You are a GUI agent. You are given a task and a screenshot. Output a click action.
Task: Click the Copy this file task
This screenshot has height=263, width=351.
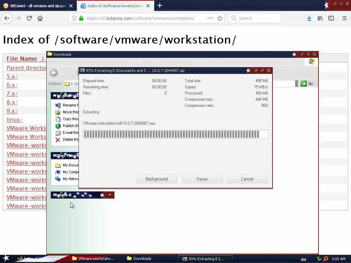coord(67,119)
